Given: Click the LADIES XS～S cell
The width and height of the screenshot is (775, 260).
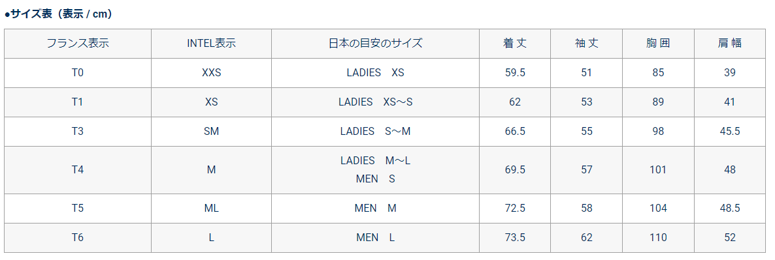Looking at the screenshot, I should point(375,102).
